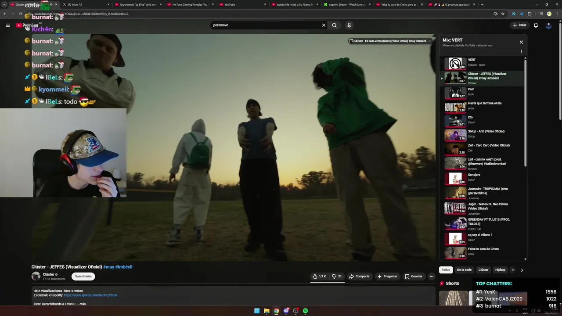The width and height of the screenshot is (562, 316).
Task: Play 'Pain' by huntr in playlist
Action: pos(482,93)
